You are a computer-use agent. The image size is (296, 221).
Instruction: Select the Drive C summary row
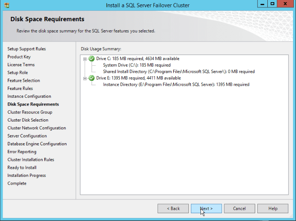(138, 59)
